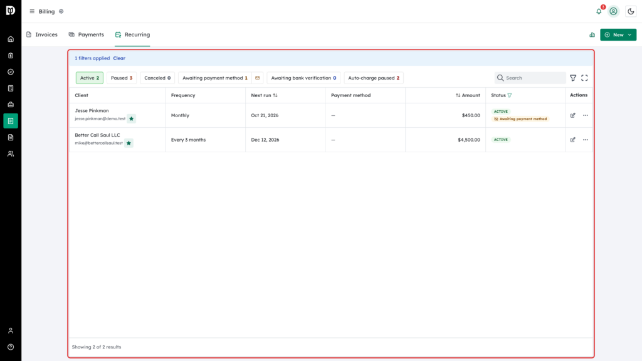Image resolution: width=642 pixels, height=361 pixels.
Task: Toggle the hamburger menu beside Billing
Action: (32, 11)
